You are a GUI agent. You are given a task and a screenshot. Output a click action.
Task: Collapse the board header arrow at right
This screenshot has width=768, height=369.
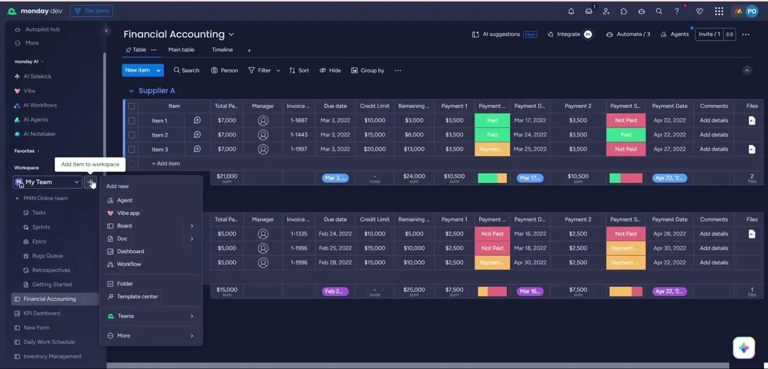747,70
